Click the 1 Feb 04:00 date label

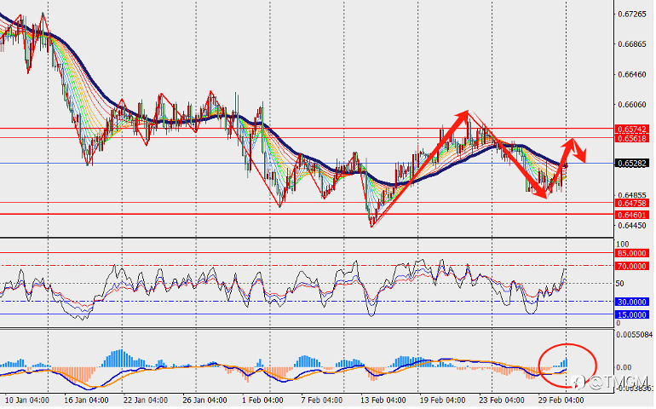262,400
